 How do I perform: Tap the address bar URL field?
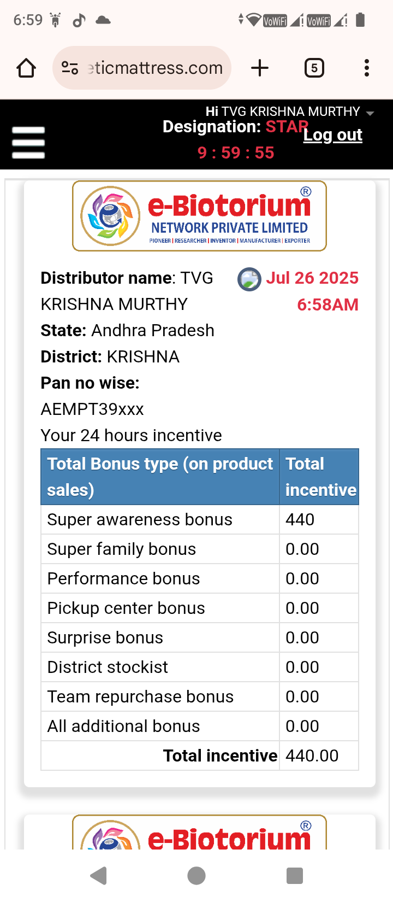point(156,68)
